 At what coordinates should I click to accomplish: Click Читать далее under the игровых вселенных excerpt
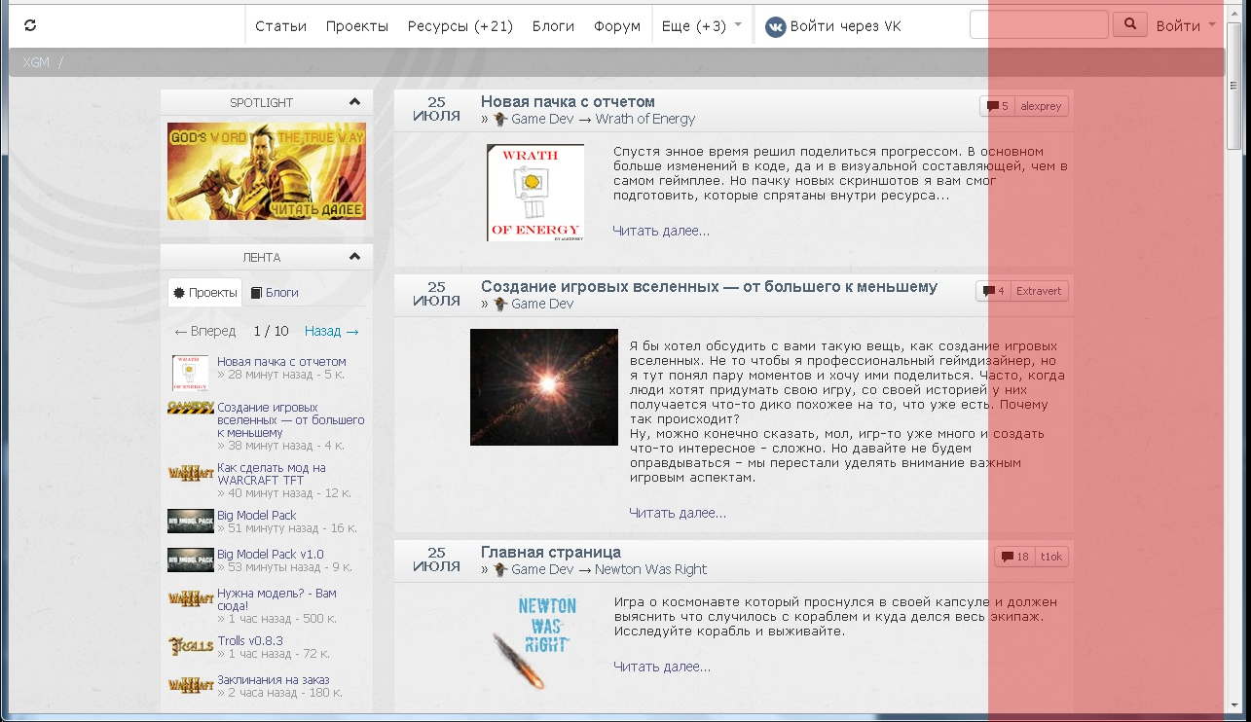[x=678, y=513]
